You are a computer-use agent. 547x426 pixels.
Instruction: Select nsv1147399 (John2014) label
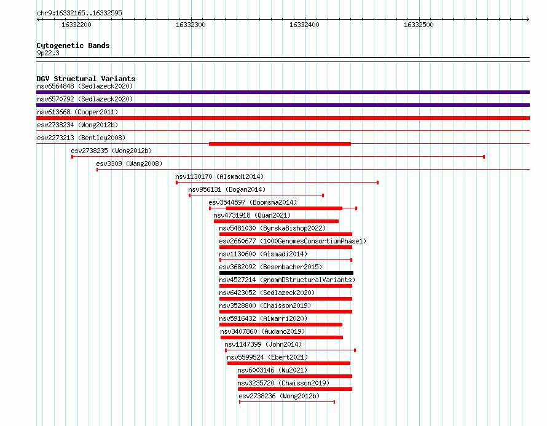[263, 344]
